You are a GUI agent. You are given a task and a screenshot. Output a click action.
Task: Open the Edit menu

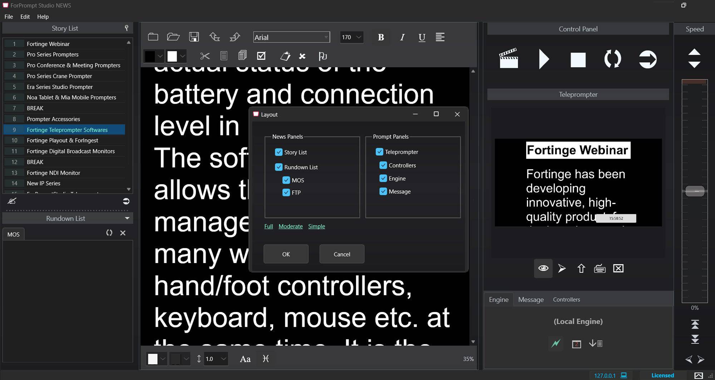point(25,16)
